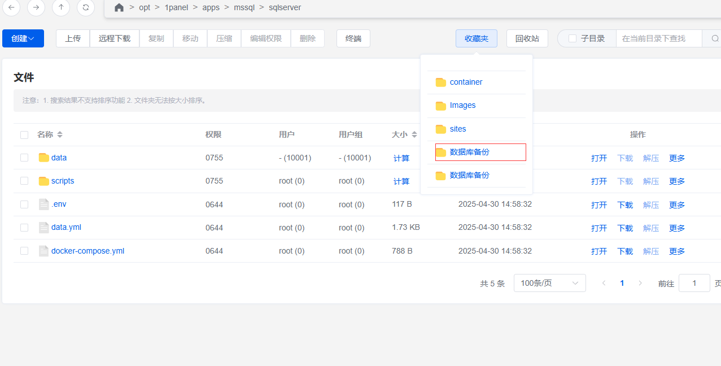The height and width of the screenshot is (366, 721).
Task: Click the search magnifier icon
Action: tap(715, 38)
